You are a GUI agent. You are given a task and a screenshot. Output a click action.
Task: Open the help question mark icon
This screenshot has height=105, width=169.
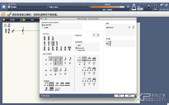166,5
